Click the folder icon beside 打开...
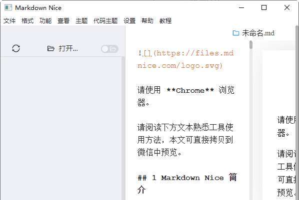The image size is (299, 200). [50, 48]
